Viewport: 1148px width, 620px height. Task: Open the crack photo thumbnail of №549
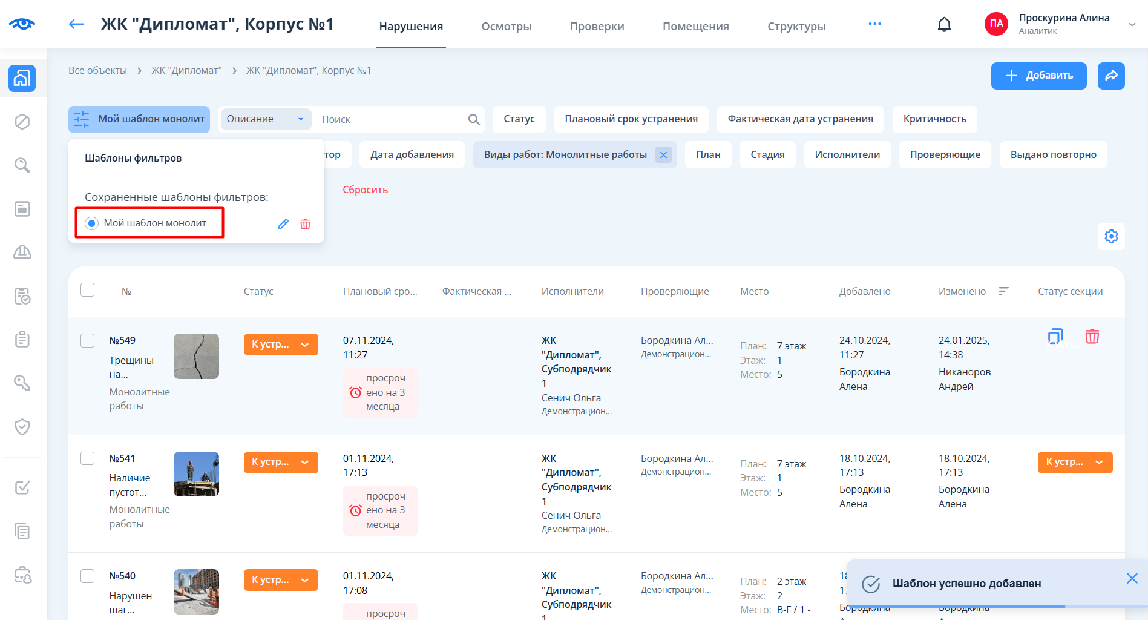[196, 356]
